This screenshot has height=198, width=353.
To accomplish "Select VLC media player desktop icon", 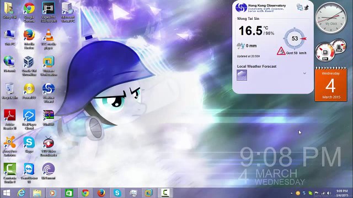I will point(49,39).
